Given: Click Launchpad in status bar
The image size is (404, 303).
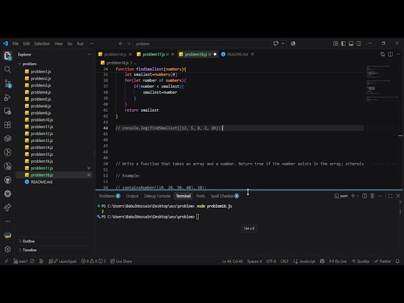Looking at the screenshot, I should point(62,261).
